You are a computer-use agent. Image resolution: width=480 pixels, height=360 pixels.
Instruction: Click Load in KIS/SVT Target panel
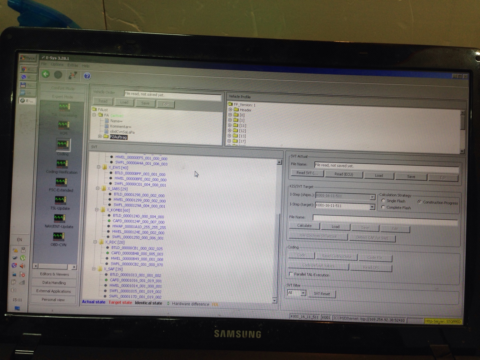coord(335,227)
